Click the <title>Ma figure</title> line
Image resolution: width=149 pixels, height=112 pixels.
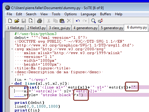click(42, 68)
